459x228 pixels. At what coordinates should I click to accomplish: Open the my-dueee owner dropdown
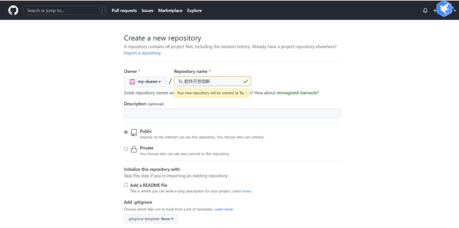(145, 82)
